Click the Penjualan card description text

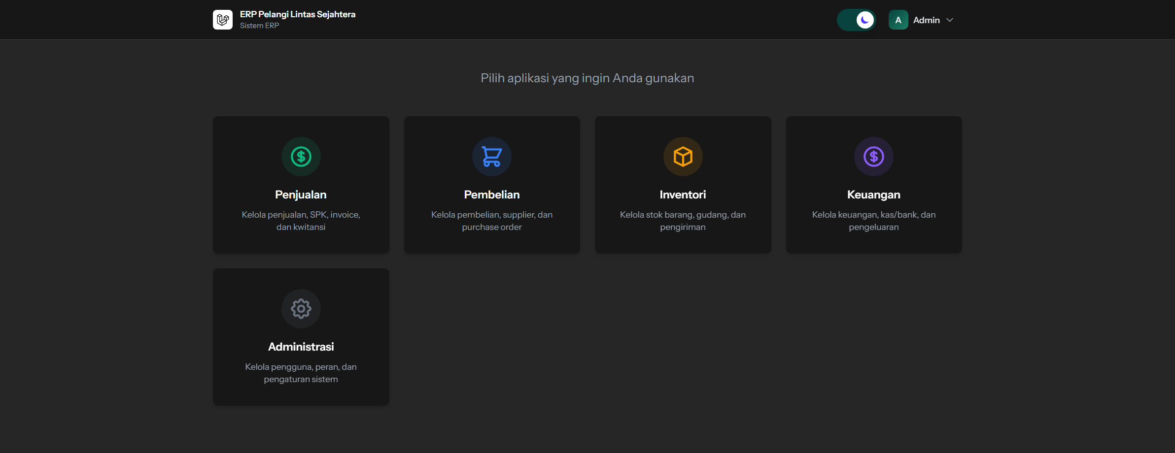[x=301, y=221]
